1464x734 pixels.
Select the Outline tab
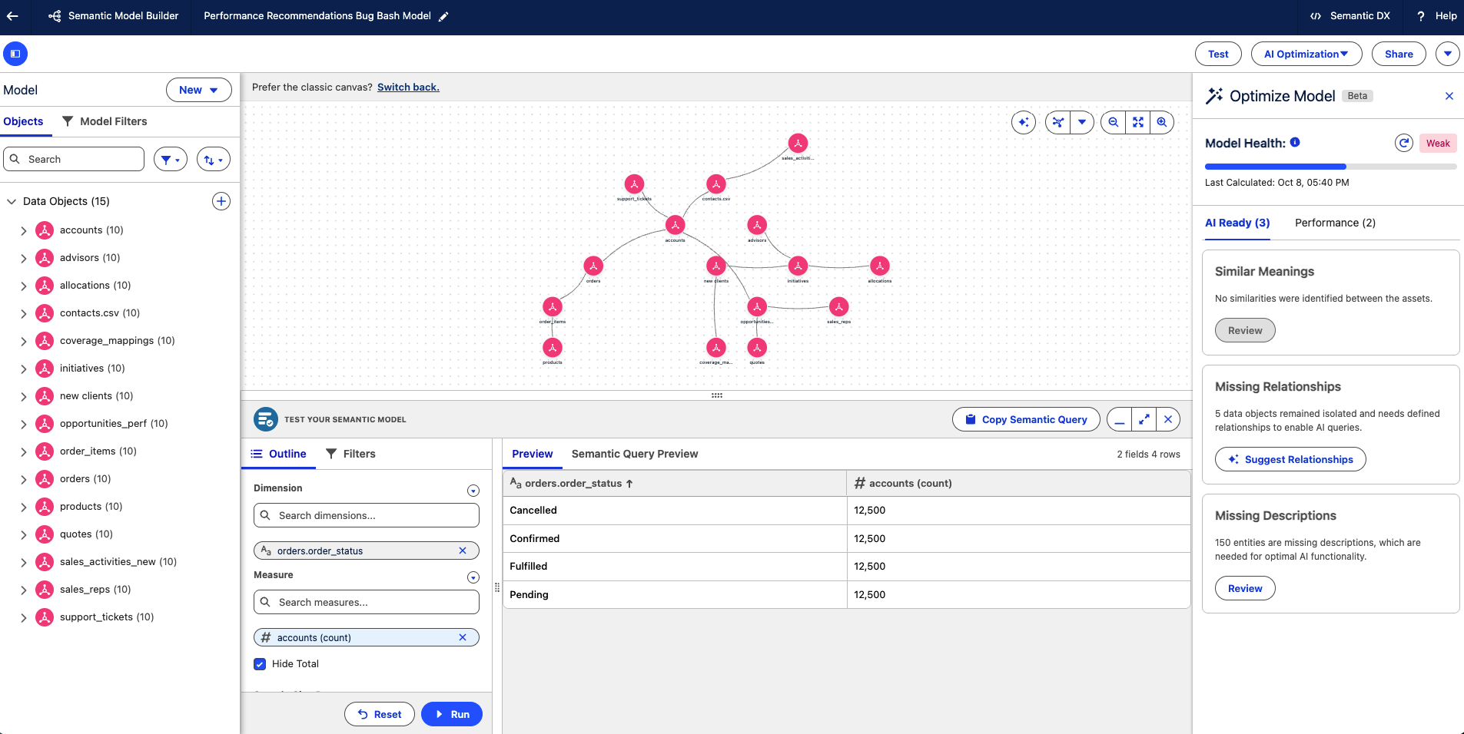pos(279,454)
